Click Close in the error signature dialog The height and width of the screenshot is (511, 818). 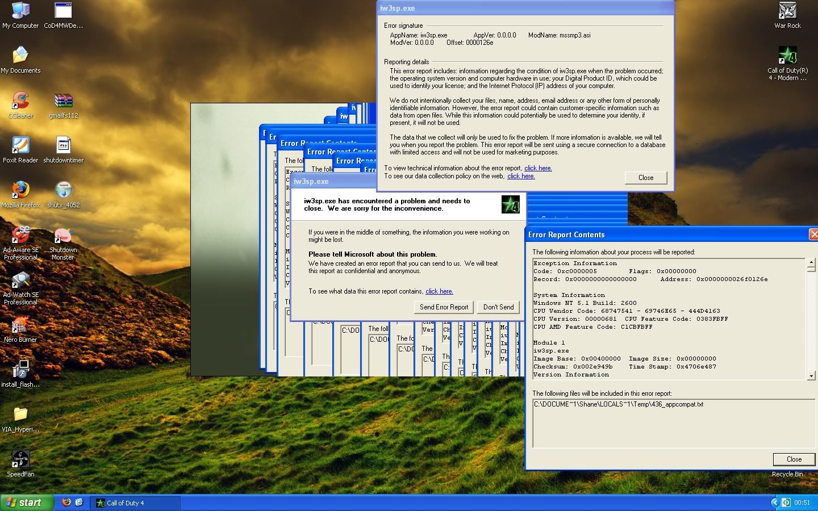(x=645, y=178)
